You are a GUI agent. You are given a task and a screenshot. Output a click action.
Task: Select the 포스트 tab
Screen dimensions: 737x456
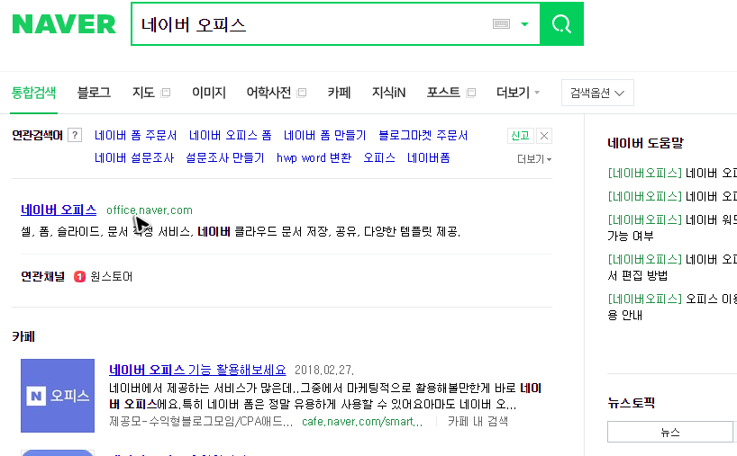point(443,93)
